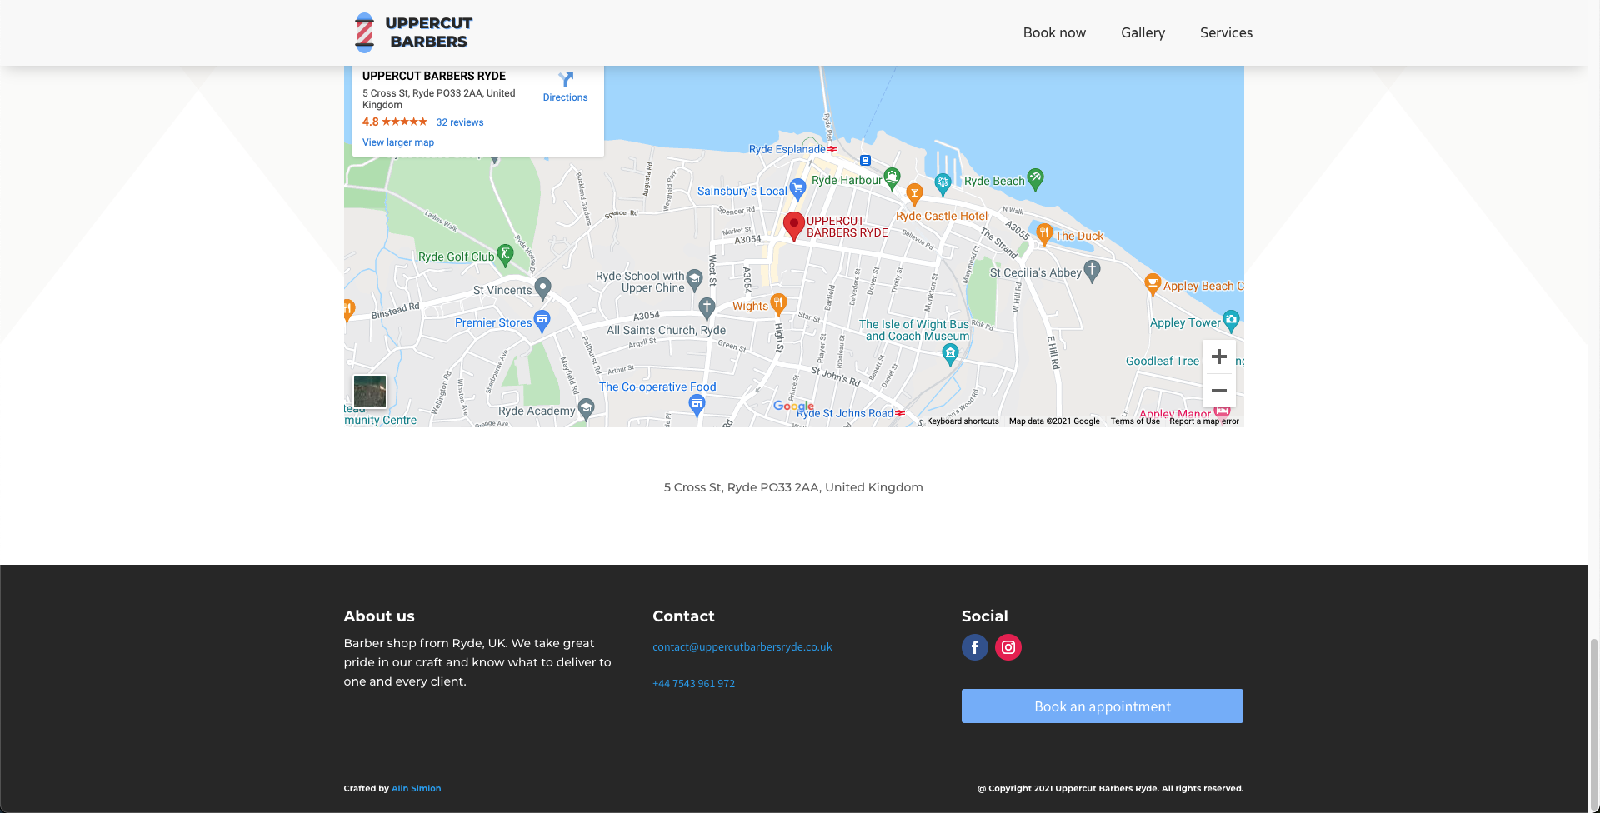
Task: Select Premier Stores shop marker
Action: [542, 321]
